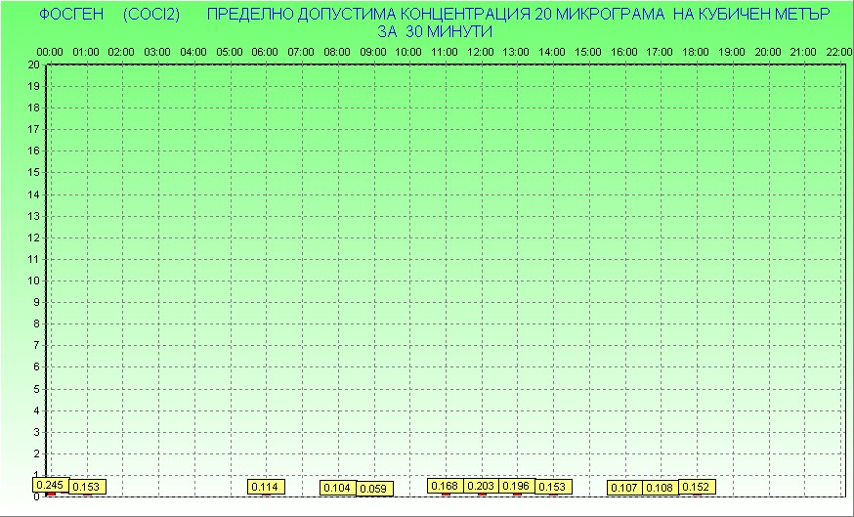Select the 17:00 hour label
This screenshot has width=854, height=517.
[660, 53]
